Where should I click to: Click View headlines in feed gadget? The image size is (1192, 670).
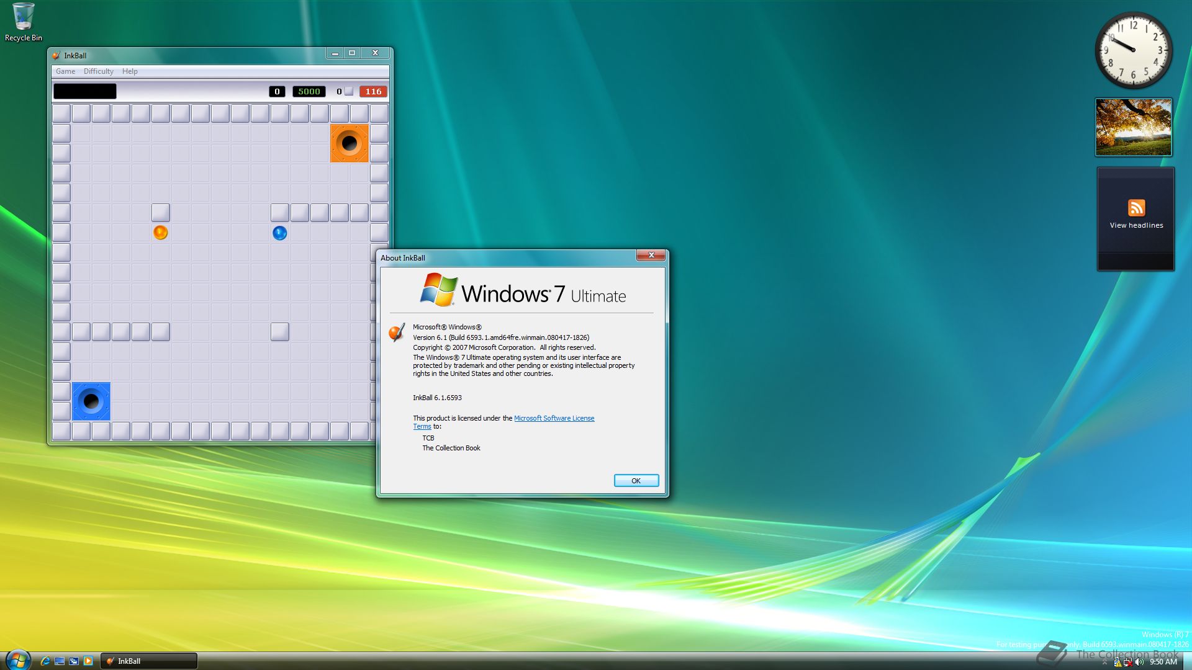pos(1136,225)
